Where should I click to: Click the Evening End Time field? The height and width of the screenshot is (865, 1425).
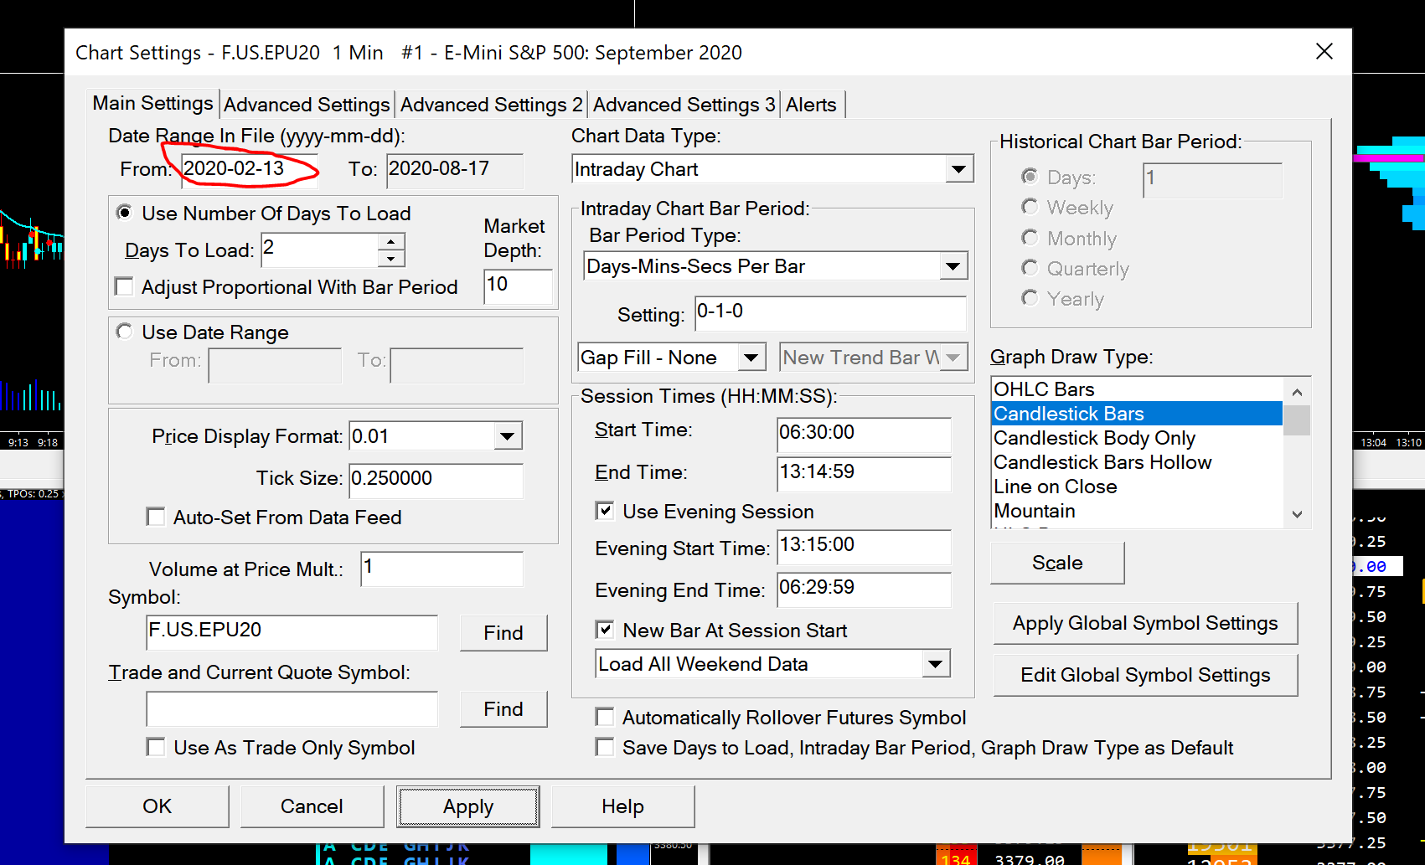coord(864,589)
